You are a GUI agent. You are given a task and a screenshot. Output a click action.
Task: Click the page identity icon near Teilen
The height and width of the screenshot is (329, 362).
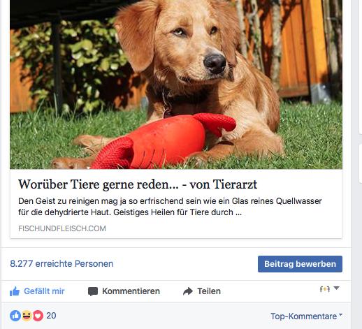[325, 289]
